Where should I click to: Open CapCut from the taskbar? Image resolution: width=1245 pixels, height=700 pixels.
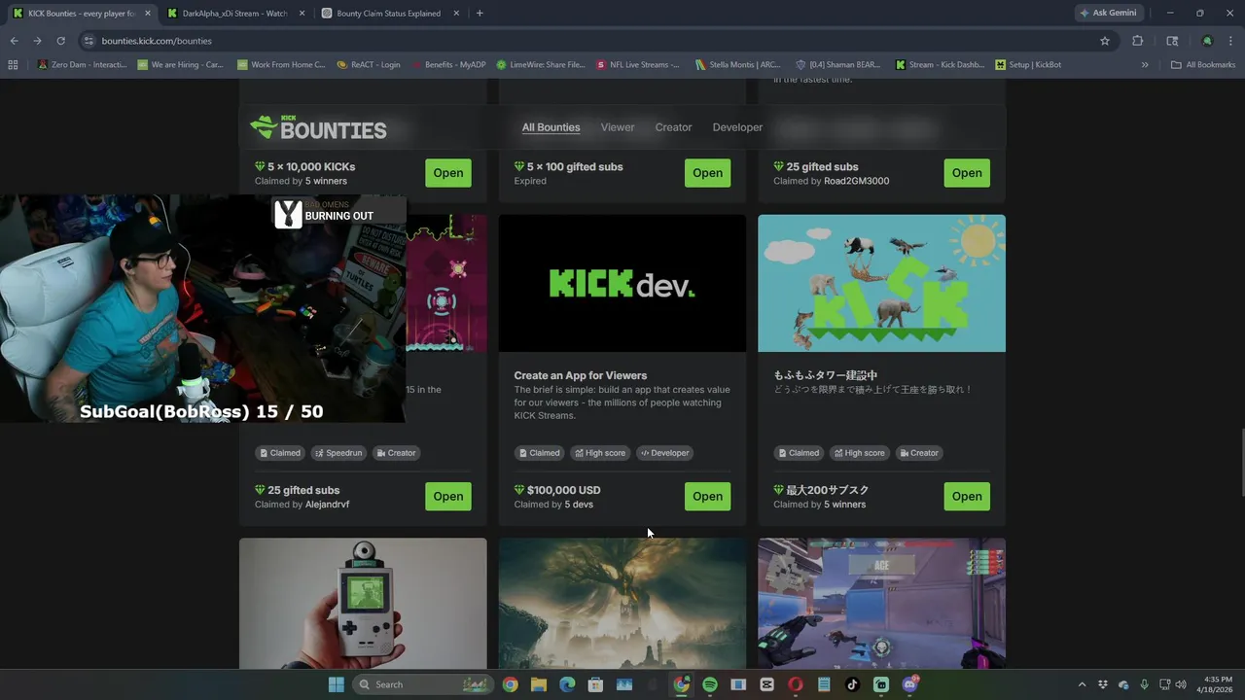[x=766, y=684]
